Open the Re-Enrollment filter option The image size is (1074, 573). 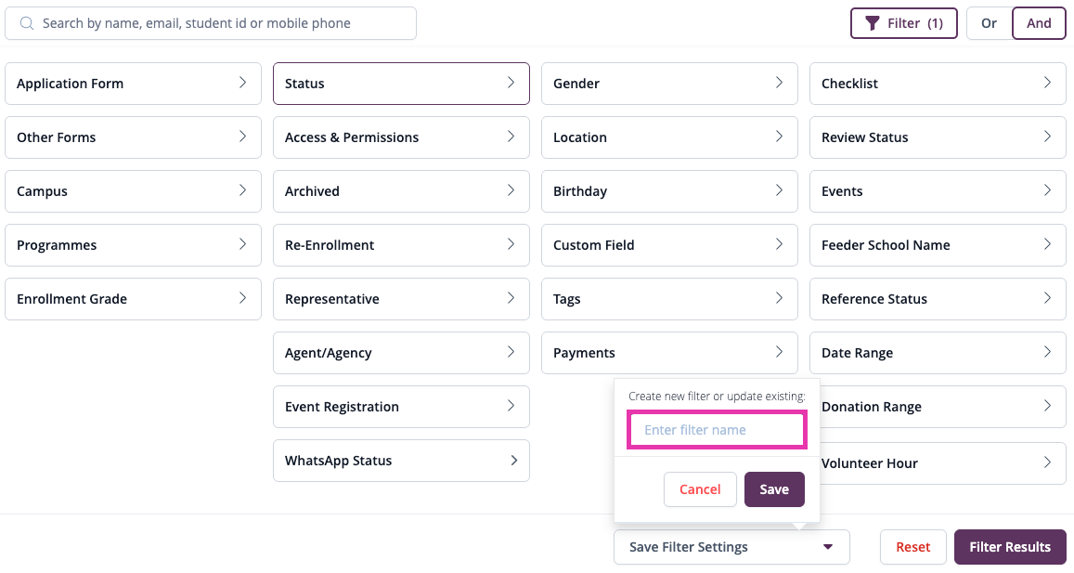(x=401, y=245)
